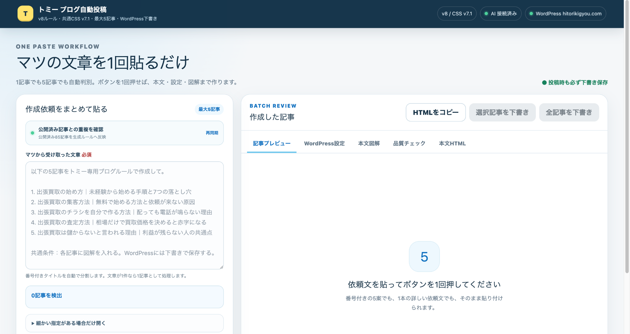
Task: Click the green dot beside 公開済み記事との重複を確認
Action: (x=32, y=133)
